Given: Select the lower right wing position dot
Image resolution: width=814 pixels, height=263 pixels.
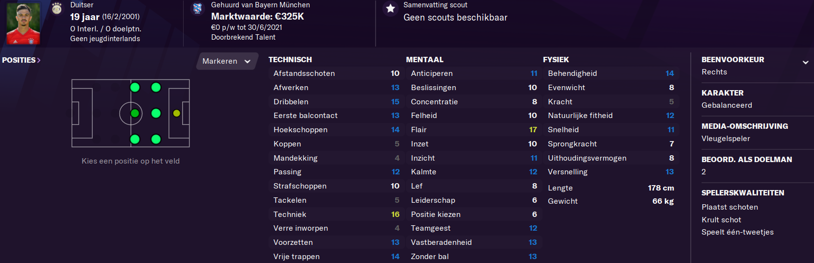Looking at the screenshot, I should (x=156, y=139).
